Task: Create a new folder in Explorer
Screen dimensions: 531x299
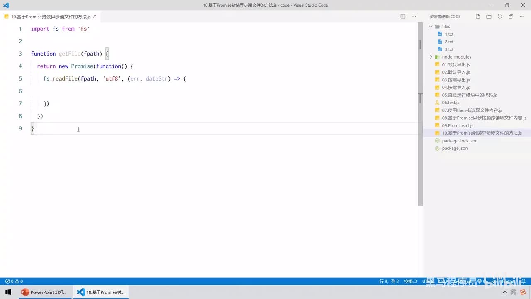Action: (x=489, y=17)
